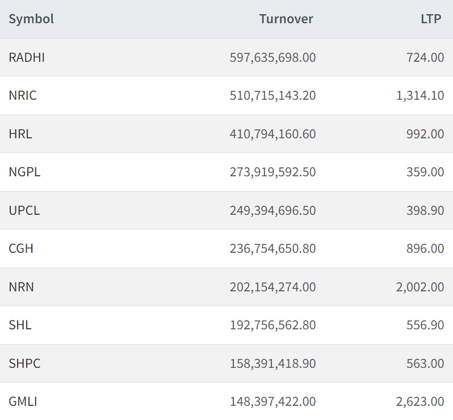Open the SHPC stock symbol

tap(24, 363)
